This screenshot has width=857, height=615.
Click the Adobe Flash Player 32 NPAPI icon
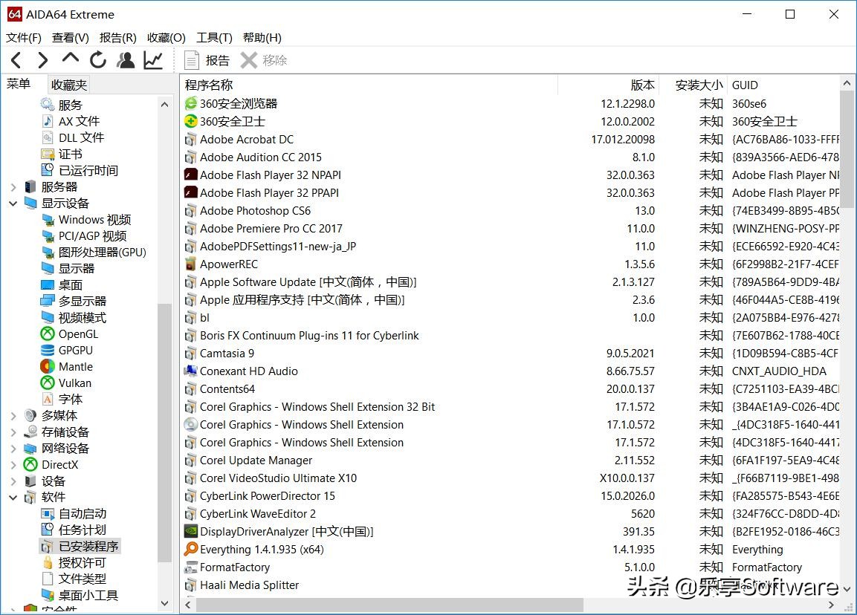pyautogui.click(x=191, y=175)
